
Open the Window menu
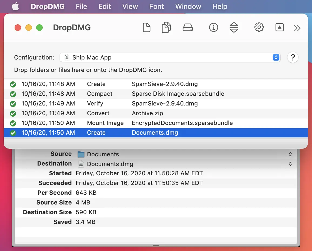188,6
